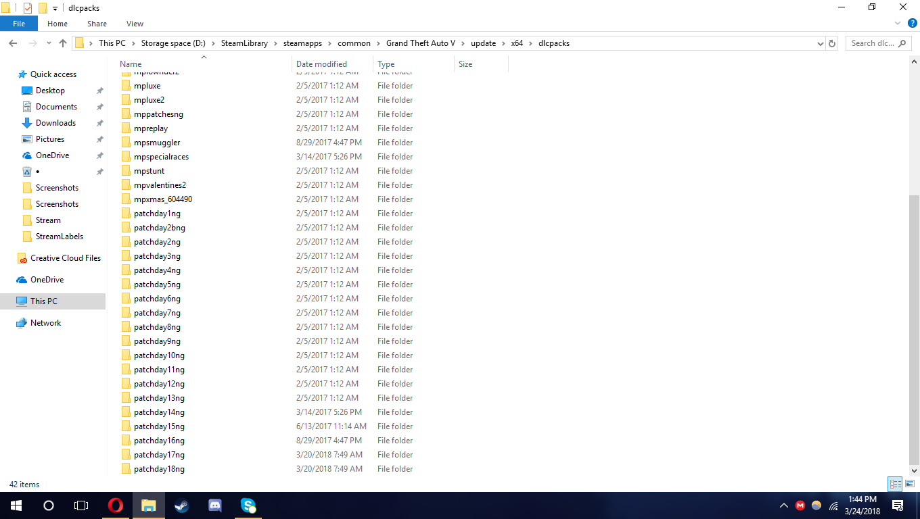
Task: Open the File ribbon tab
Action: 19,24
